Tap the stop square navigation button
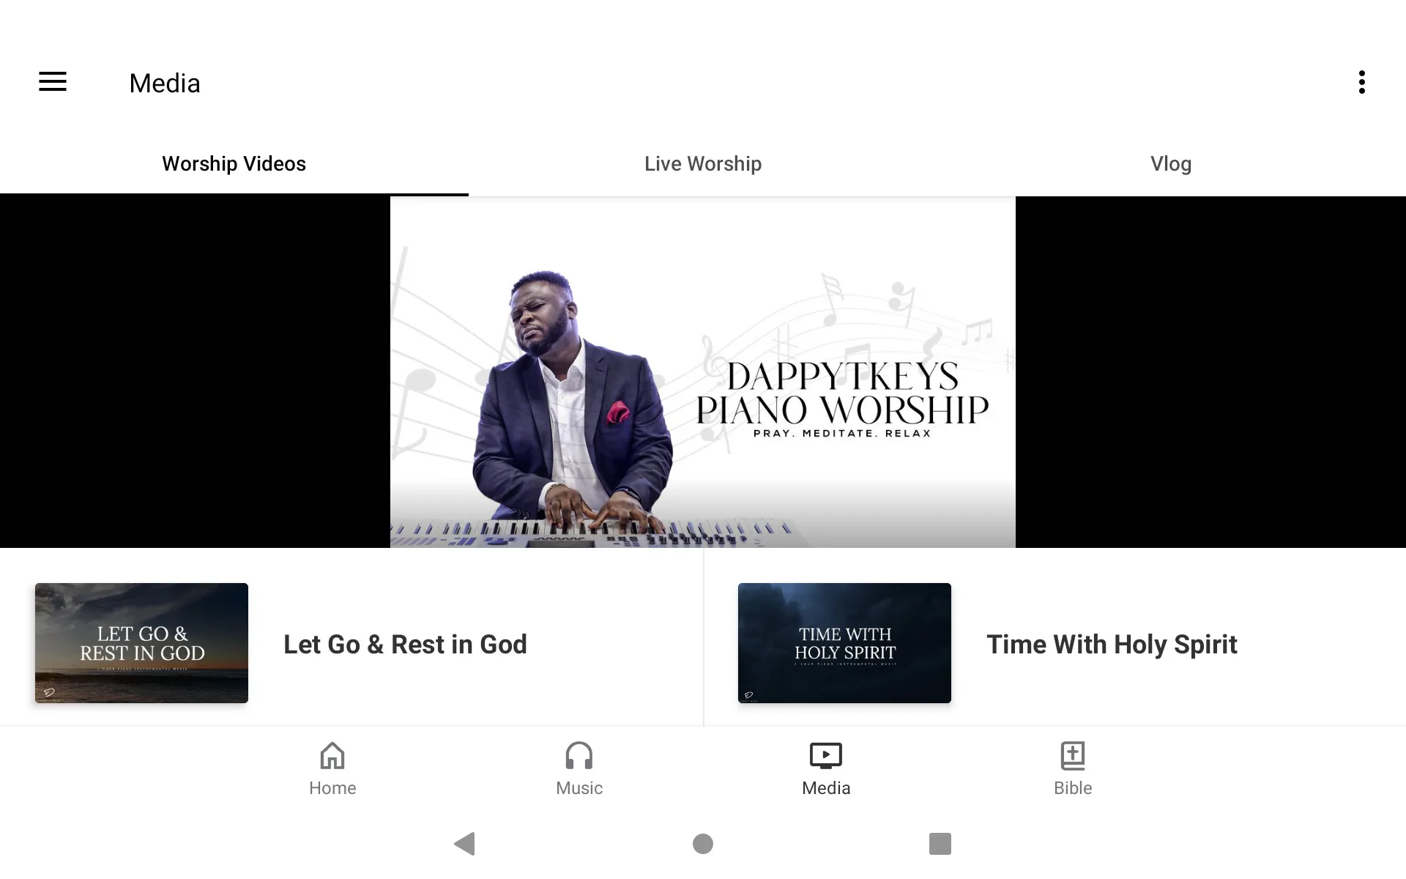This screenshot has width=1406, height=879. tap(938, 844)
